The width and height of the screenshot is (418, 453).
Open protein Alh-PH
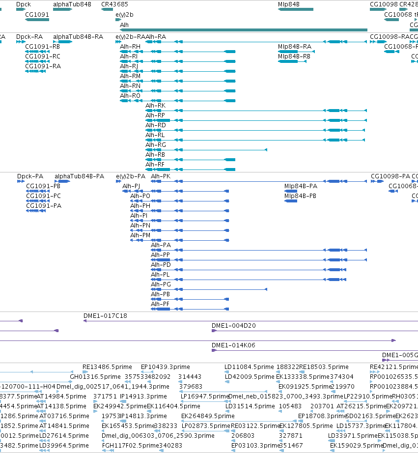click(x=180, y=211)
